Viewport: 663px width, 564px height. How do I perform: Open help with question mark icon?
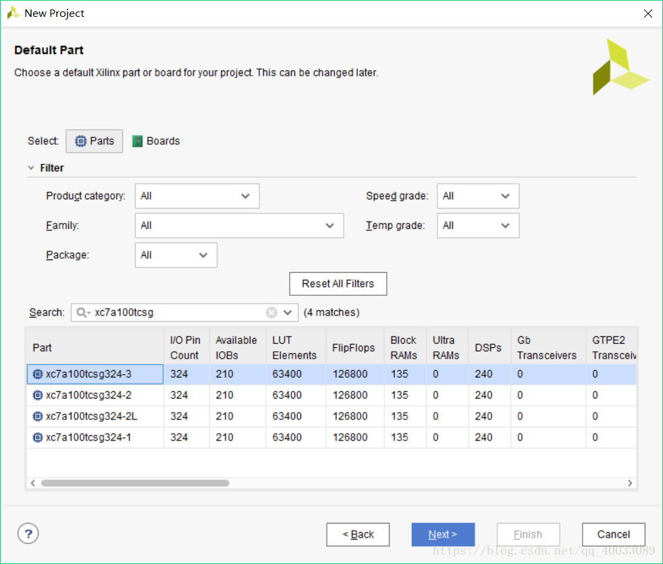[28, 534]
